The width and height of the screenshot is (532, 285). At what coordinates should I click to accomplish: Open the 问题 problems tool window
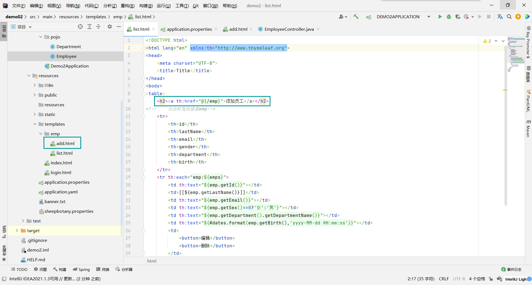coord(40,269)
